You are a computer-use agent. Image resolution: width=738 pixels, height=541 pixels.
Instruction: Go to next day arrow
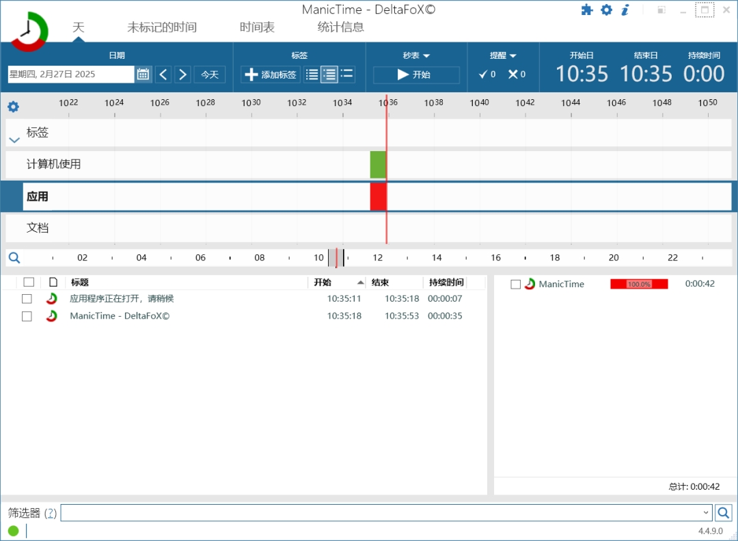[x=182, y=75]
